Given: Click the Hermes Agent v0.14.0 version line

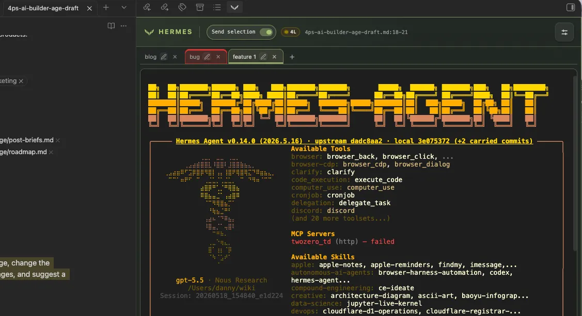Looking at the screenshot, I should point(354,141).
